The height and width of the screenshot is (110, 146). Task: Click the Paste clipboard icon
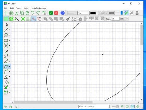[27, 13]
